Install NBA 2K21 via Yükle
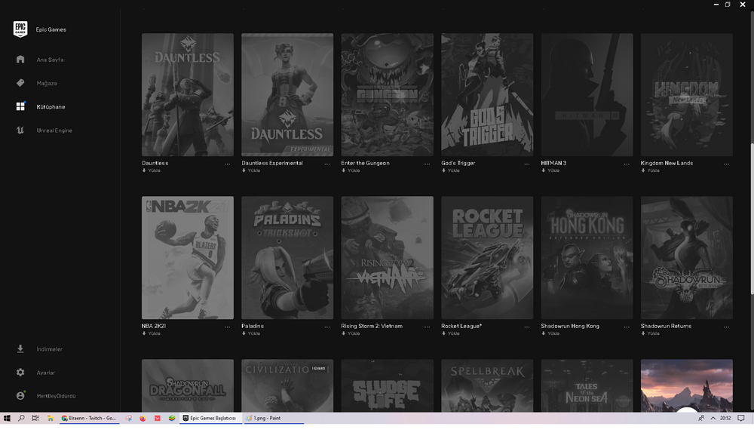Screen dimensions: 754x439 [x=151, y=333]
